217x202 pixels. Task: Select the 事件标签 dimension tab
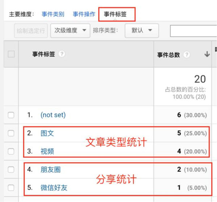click(115, 14)
